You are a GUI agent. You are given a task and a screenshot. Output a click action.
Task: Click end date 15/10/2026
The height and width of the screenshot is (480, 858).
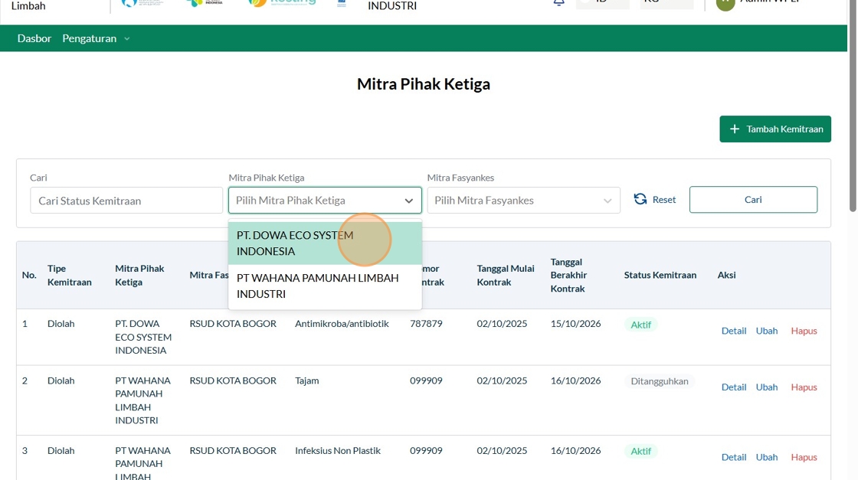click(x=575, y=324)
